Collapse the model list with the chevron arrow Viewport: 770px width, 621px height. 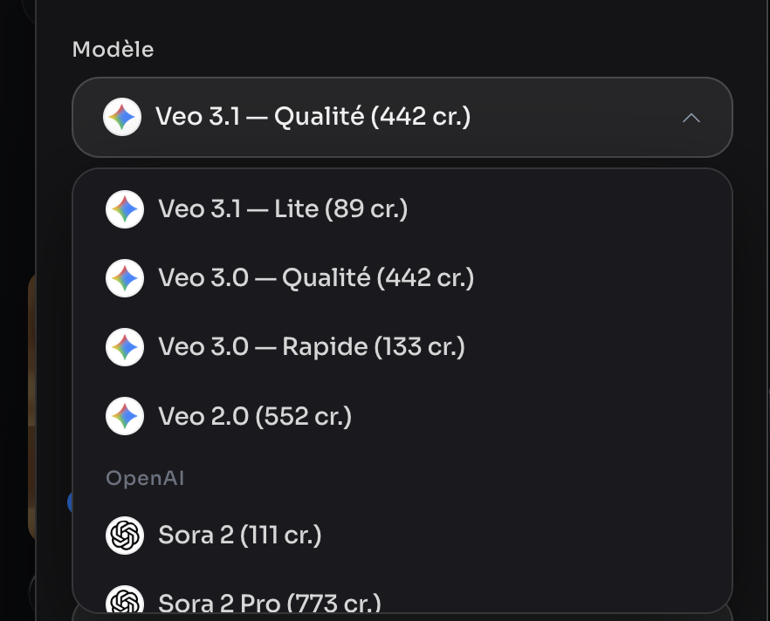click(691, 118)
